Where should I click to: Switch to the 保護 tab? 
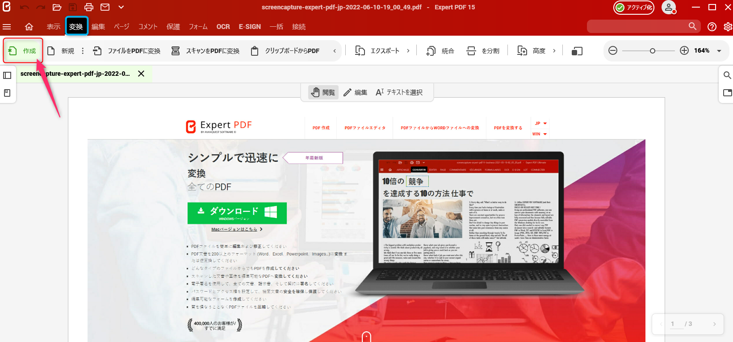[x=173, y=27]
